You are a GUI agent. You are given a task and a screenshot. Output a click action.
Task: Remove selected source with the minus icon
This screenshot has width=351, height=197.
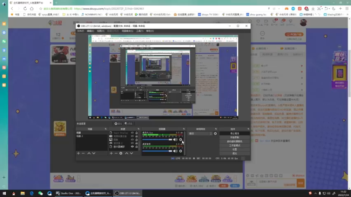[x=116, y=153]
